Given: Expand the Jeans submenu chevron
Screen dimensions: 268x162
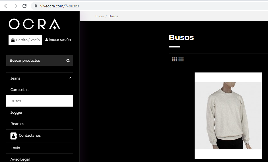Looking at the screenshot, I should point(70,78).
